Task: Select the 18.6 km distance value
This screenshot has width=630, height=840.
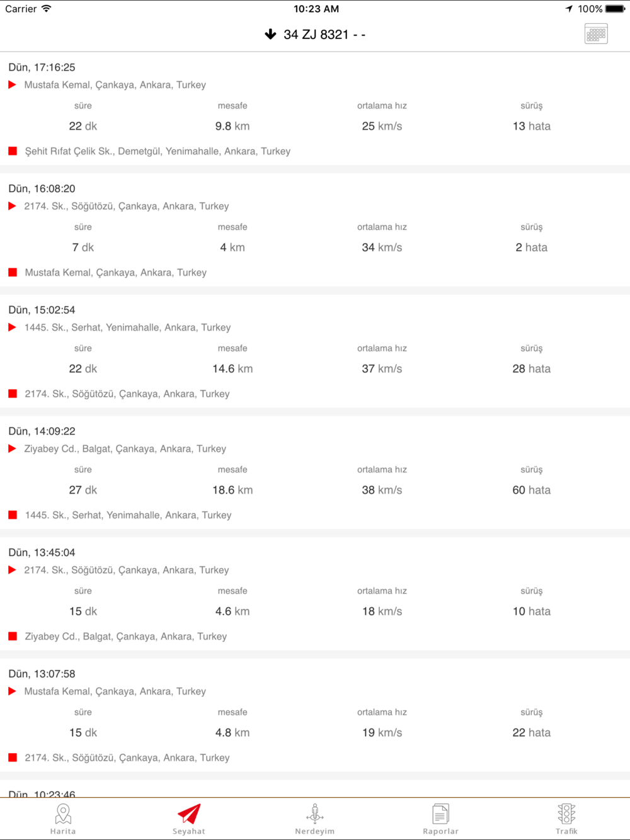Action: coord(232,490)
